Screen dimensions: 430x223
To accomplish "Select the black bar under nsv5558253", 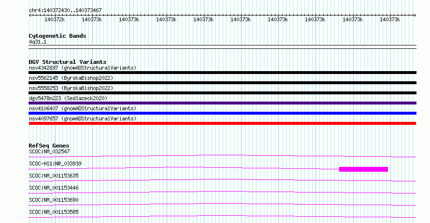I will (x=222, y=93).
